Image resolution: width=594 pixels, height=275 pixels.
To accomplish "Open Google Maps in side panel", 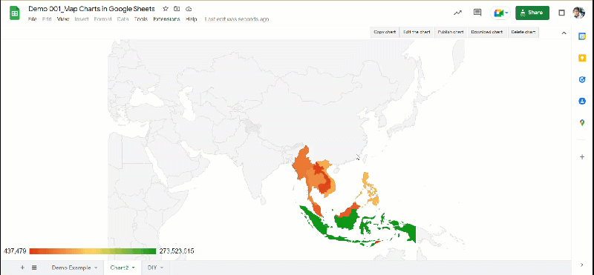I will 582,122.
